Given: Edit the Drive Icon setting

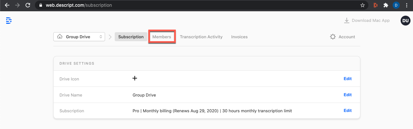Looking at the screenshot, I should tap(348, 78).
